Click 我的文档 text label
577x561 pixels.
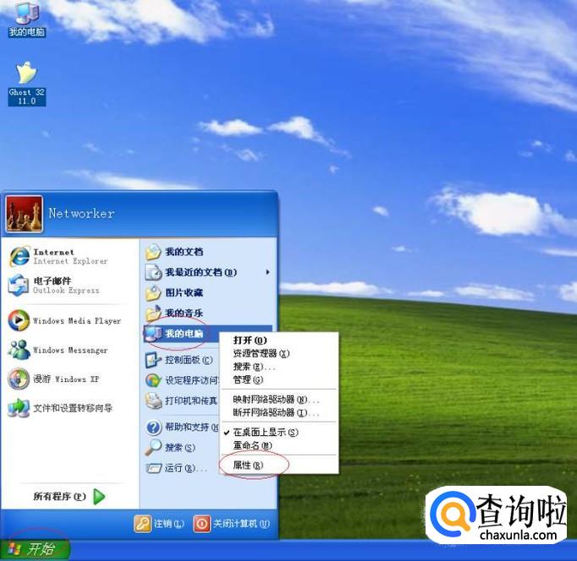(x=184, y=252)
